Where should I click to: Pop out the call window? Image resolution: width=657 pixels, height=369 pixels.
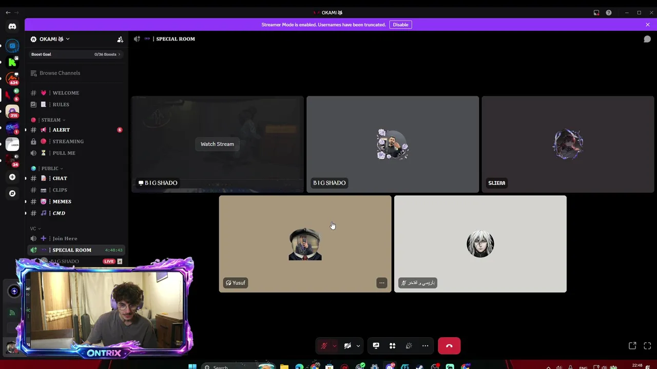pos(632,346)
